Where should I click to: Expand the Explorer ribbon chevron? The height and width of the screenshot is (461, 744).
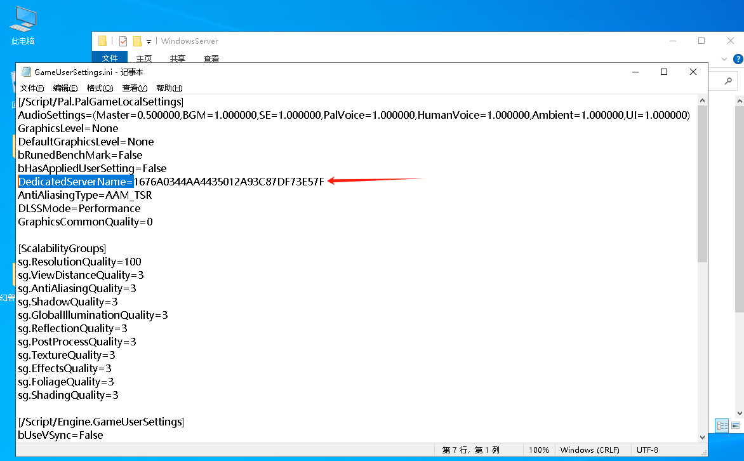tap(724, 59)
